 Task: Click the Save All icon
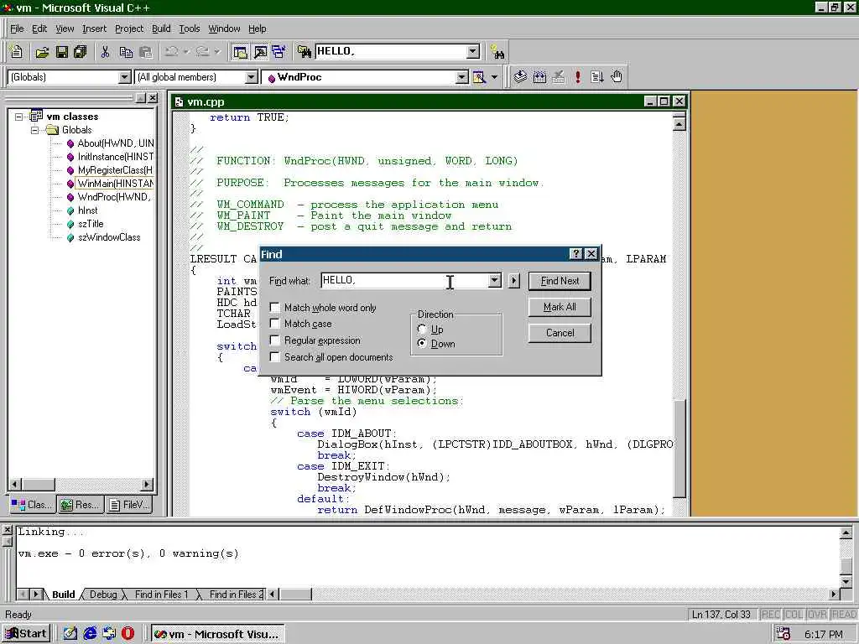pos(81,52)
